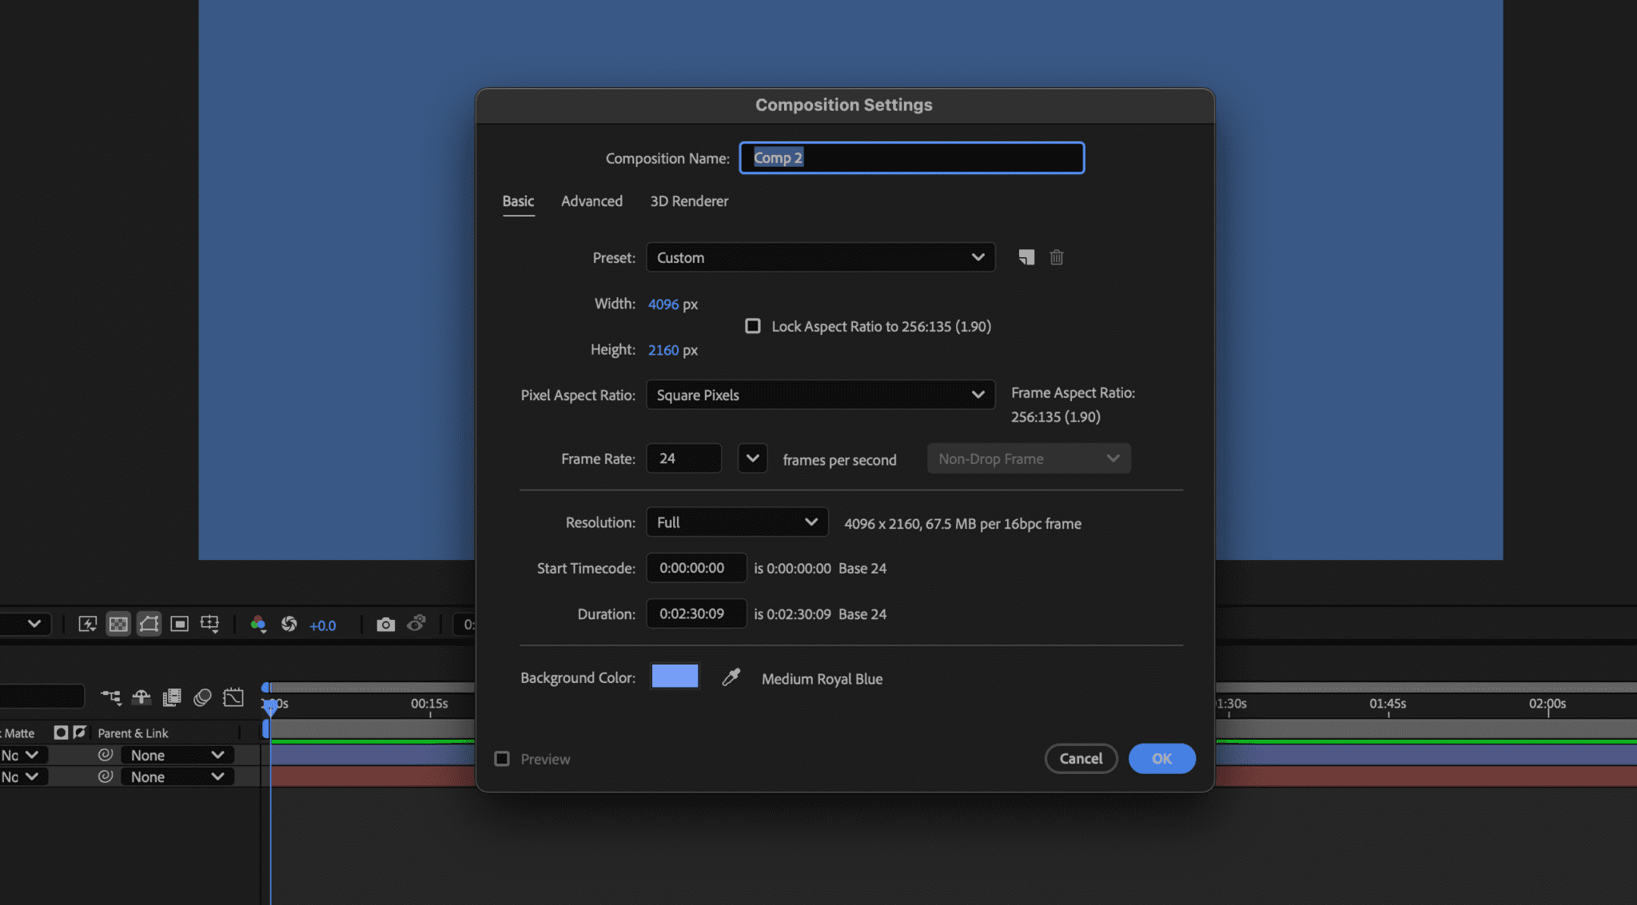Click the reset exposure aperture icon
Viewport: 1637px width, 905px height.
coord(289,625)
